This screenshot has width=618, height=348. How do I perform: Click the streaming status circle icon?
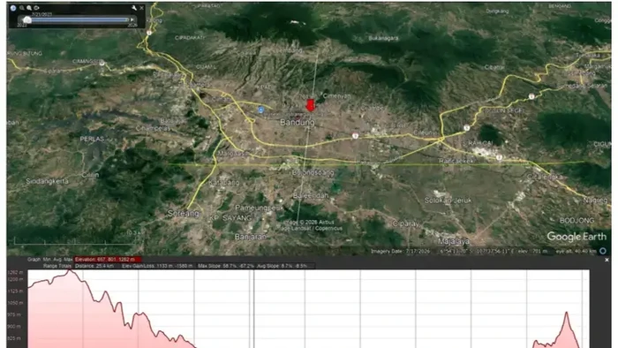point(603,251)
